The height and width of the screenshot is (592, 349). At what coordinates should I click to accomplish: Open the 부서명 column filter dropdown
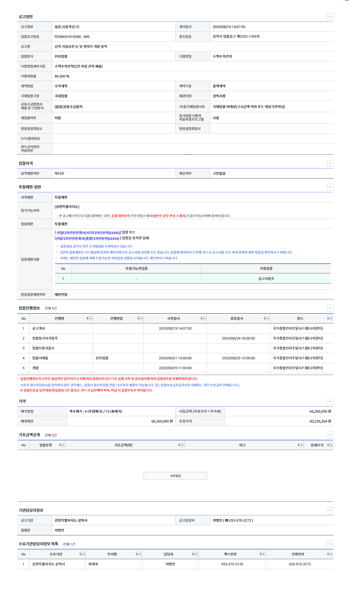click(x=140, y=554)
